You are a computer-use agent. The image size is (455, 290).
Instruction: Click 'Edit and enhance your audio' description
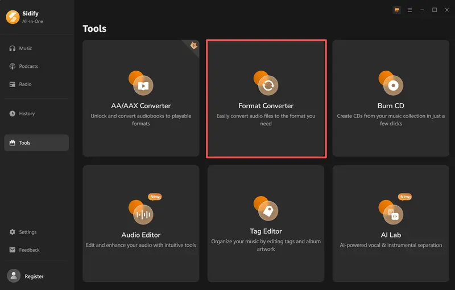(x=141, y=245)
